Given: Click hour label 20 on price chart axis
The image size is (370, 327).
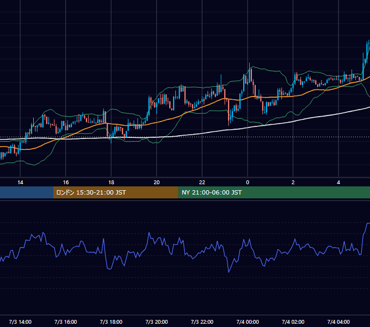Looking at the screenshot, I should point(157,183).
